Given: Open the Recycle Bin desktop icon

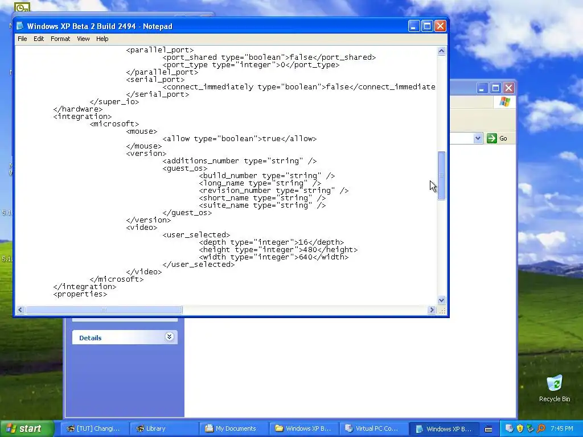Looking at the screenshot, I should (555, 388).
